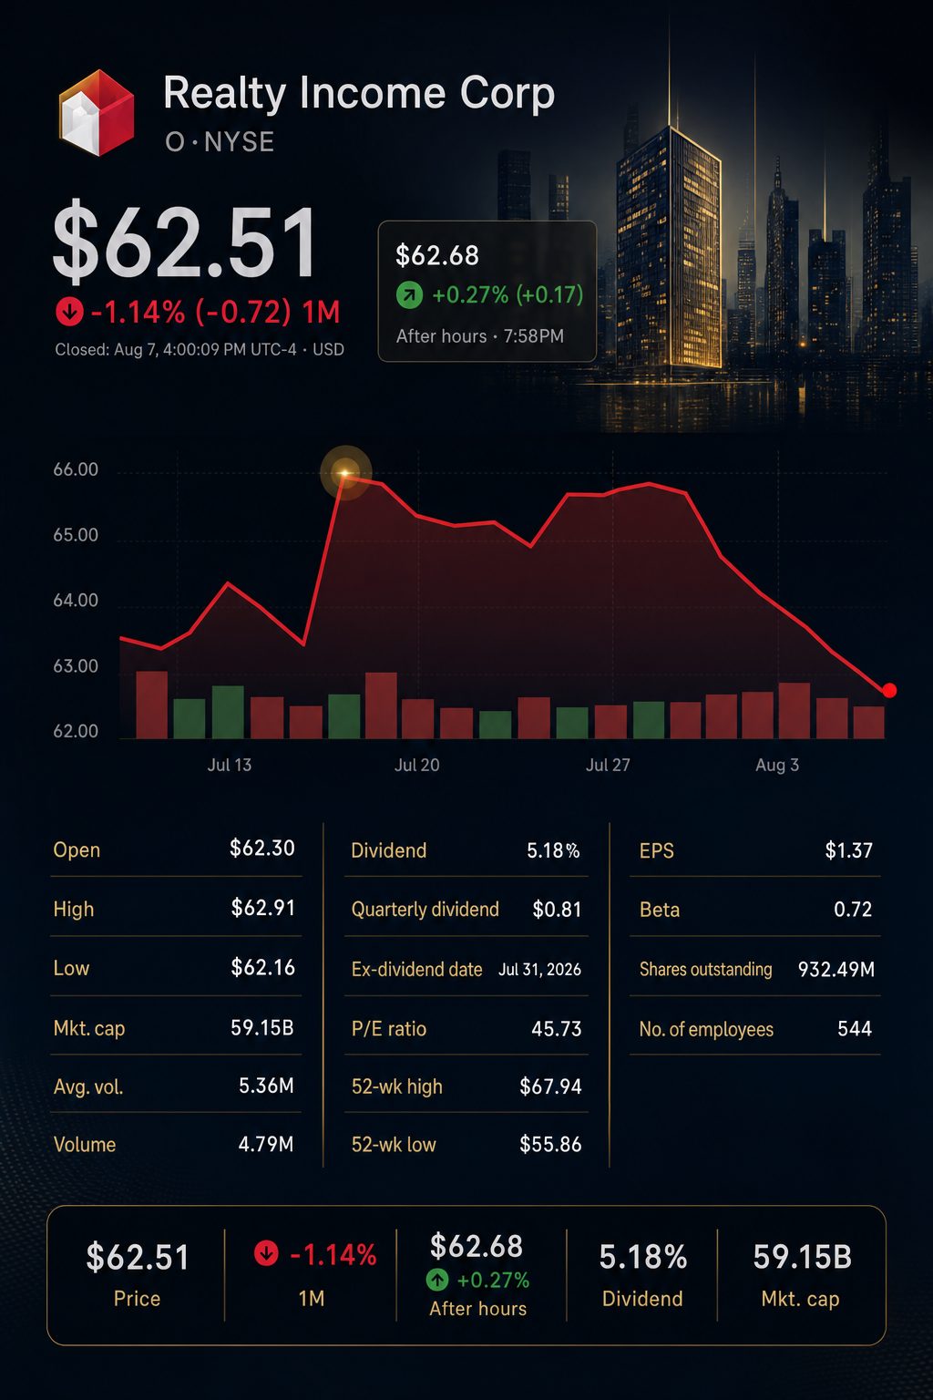Click the red down-arrow icon in the bottom summary bar
Image resolution: width=933 pixels, height=1400 pixels.
(266, 1253)
